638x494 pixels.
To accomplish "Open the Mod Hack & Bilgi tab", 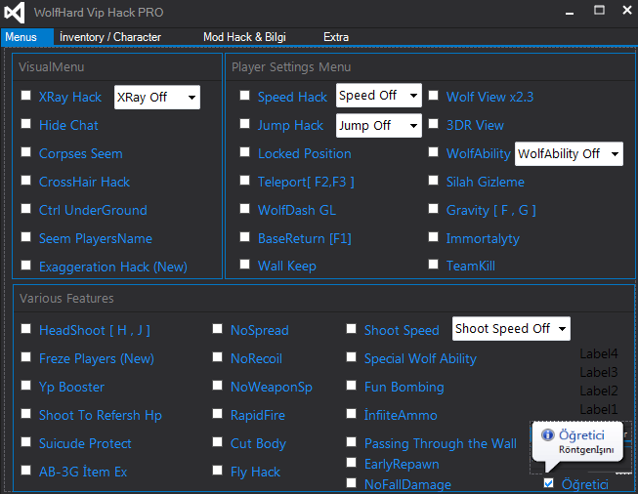I will pos(244,37).
